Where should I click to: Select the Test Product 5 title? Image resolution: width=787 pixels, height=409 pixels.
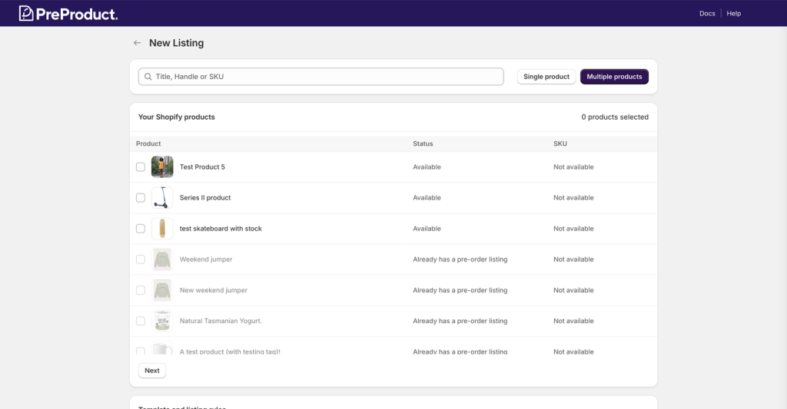(202, 167)
